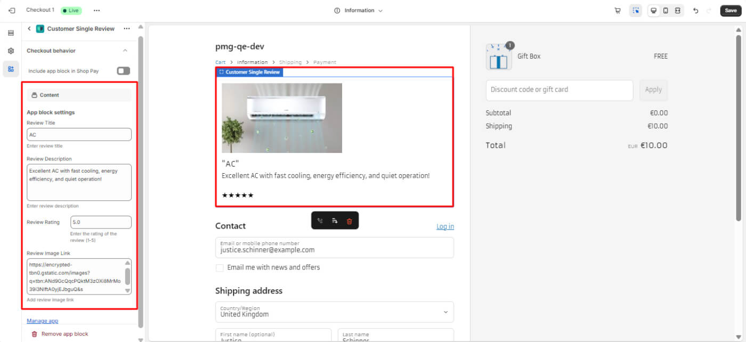Click the Save button
This screenshot has width=746, height=342.
731,11
